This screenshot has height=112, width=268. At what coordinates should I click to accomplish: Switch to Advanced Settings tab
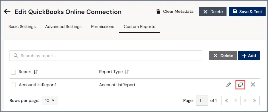pyautogui.click(x=63, y=26)
